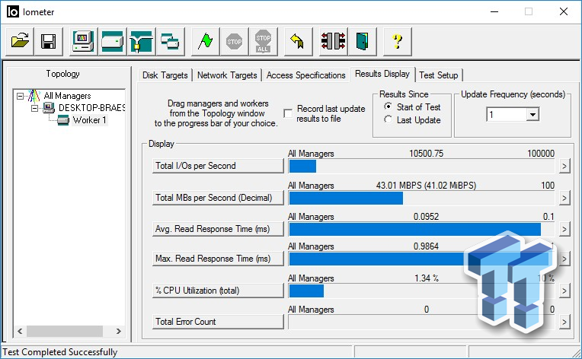Select the DESKTOP-BRAES manager computer icon
This screenshot has height=359, width=582.
[x=48, y=108]
